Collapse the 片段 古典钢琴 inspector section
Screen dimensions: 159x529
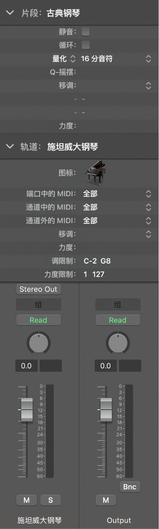[10, 13]
